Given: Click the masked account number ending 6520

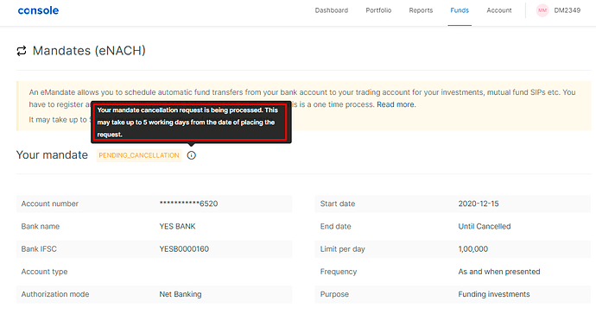Looking at the screenshot, I should click(x=188, y=204).
